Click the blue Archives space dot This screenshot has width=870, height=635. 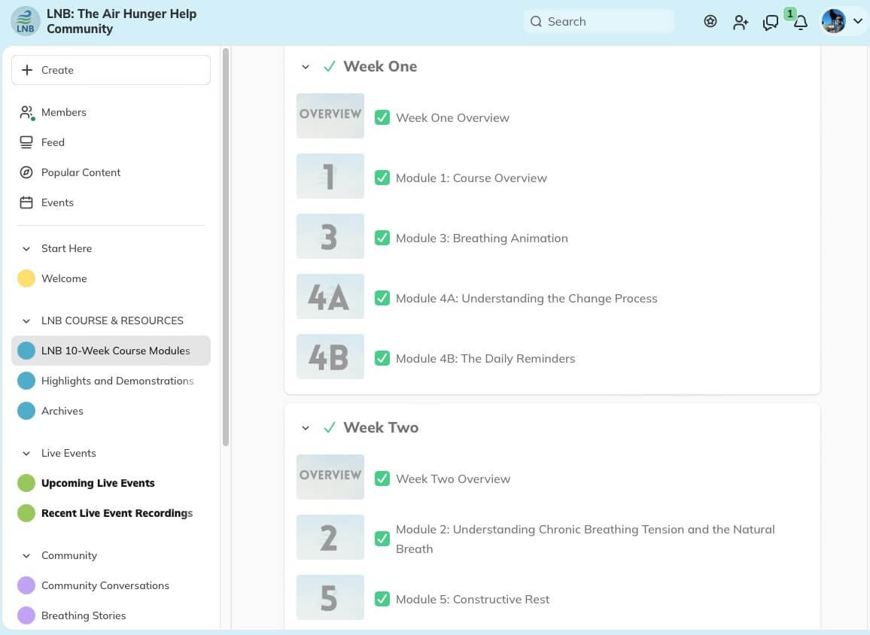click(x=26, y=411)
